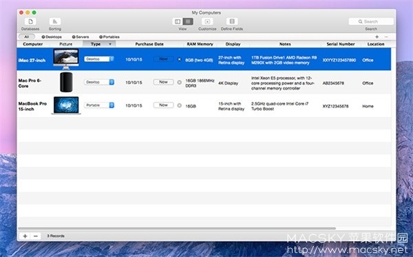Click in the Search field

coord(371,21)
